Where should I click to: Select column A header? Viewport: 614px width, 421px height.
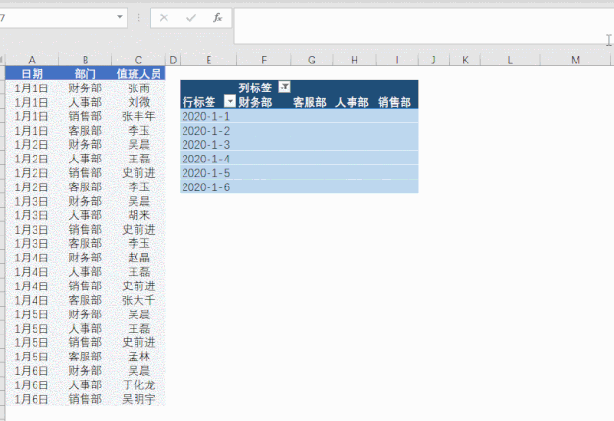point(32,60)
